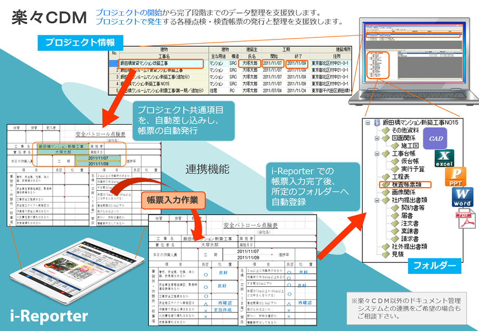Click the 2011/11/07 date field in blank form

pos(98,158)
